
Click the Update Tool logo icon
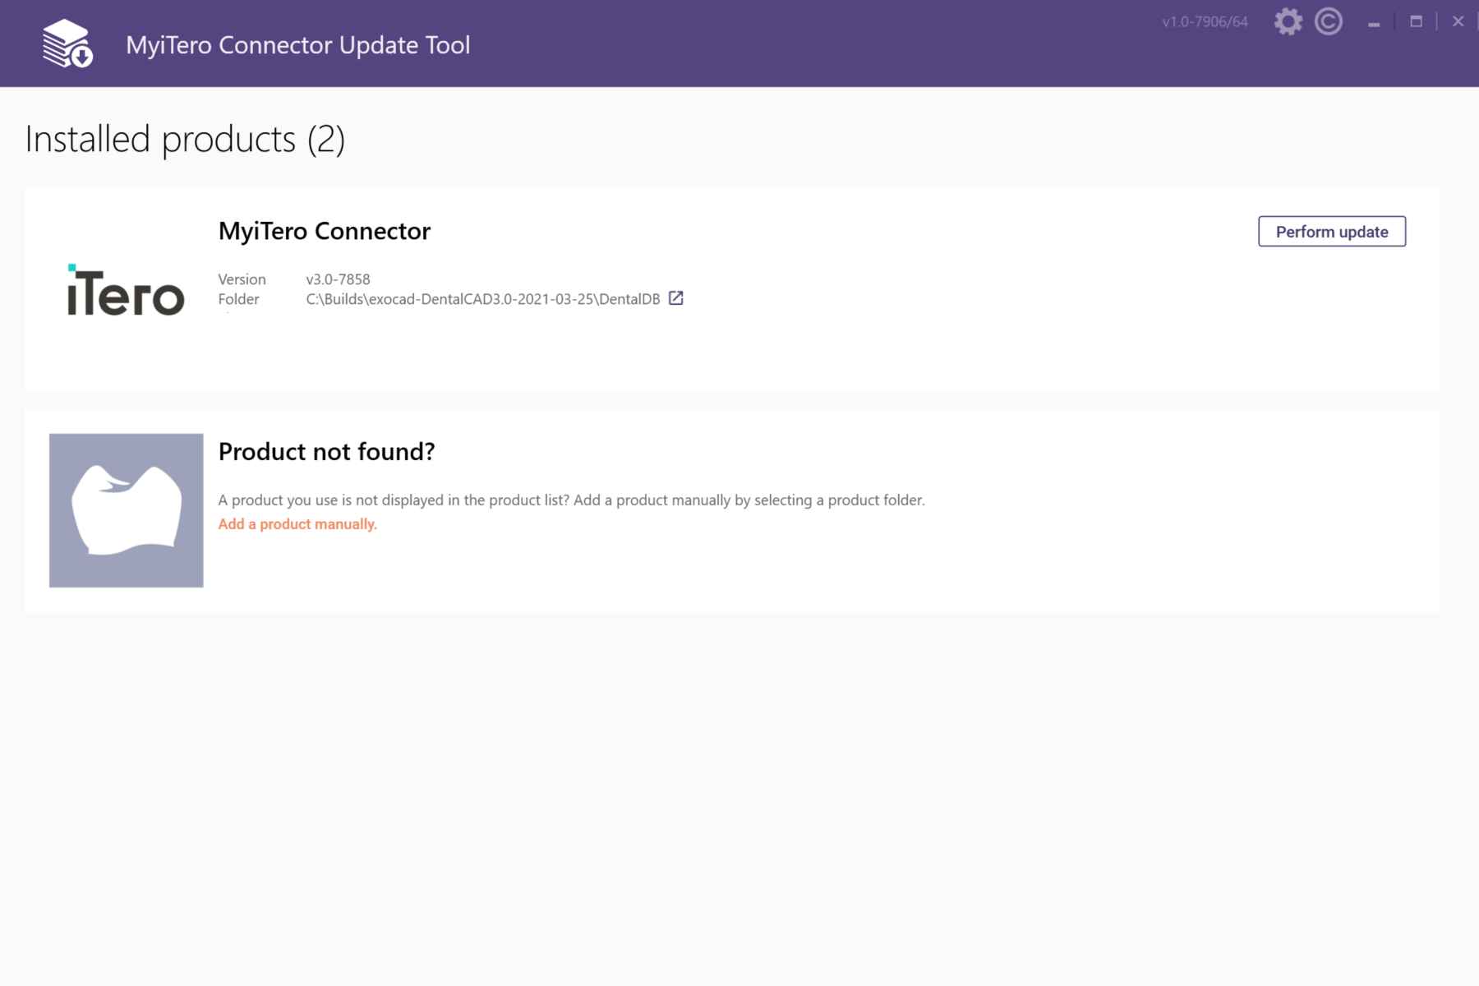point(67,44)
